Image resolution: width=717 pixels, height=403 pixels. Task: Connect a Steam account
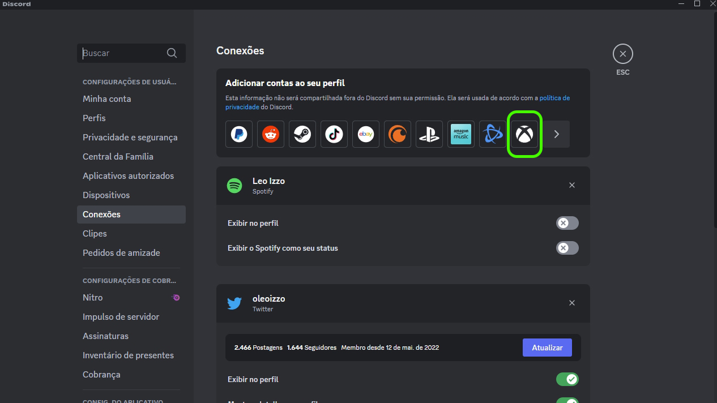tap(302, 134)
